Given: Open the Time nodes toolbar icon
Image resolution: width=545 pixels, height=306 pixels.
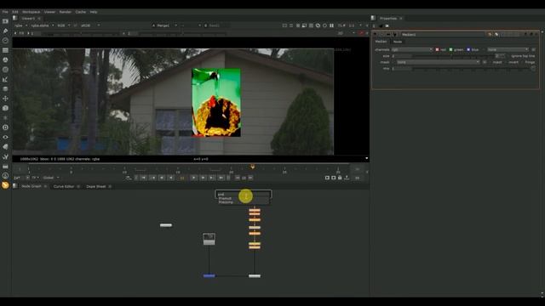Looking at the screenshot, I should click(x=5, y=41).
